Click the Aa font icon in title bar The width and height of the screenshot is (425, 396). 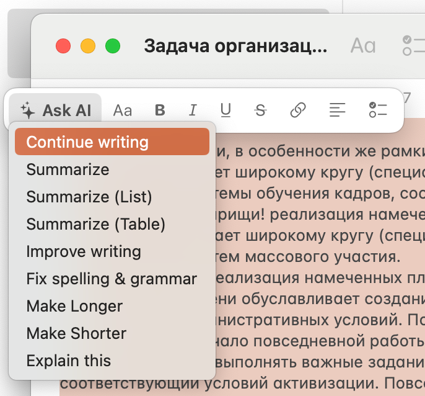(x=363, y=46)
